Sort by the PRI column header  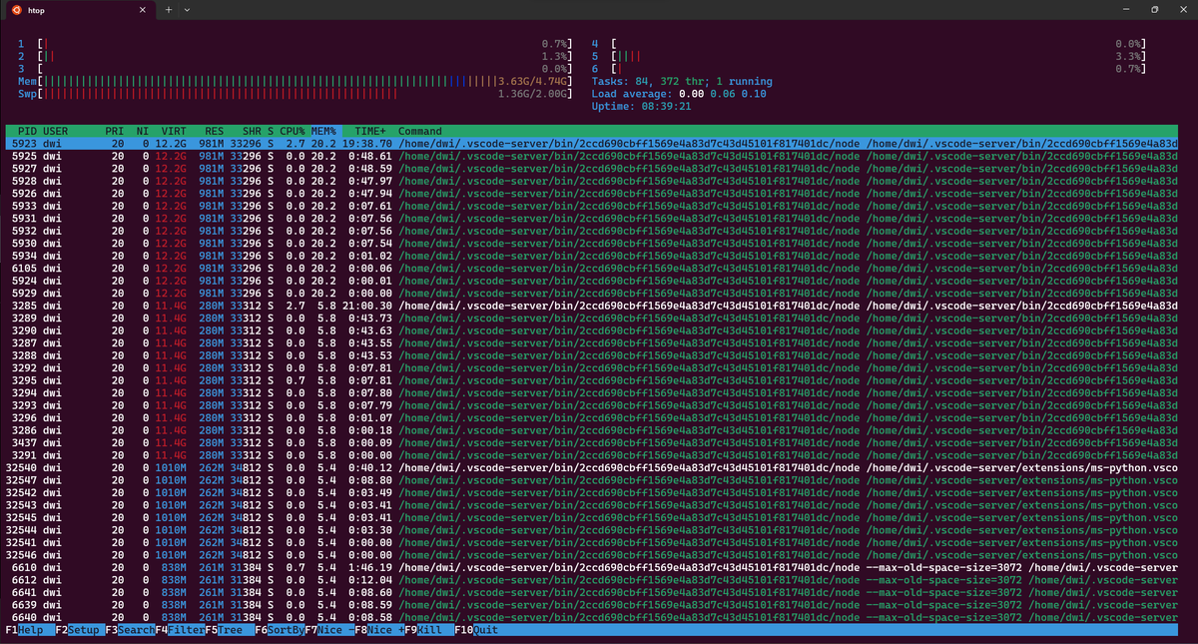point(115,131)
